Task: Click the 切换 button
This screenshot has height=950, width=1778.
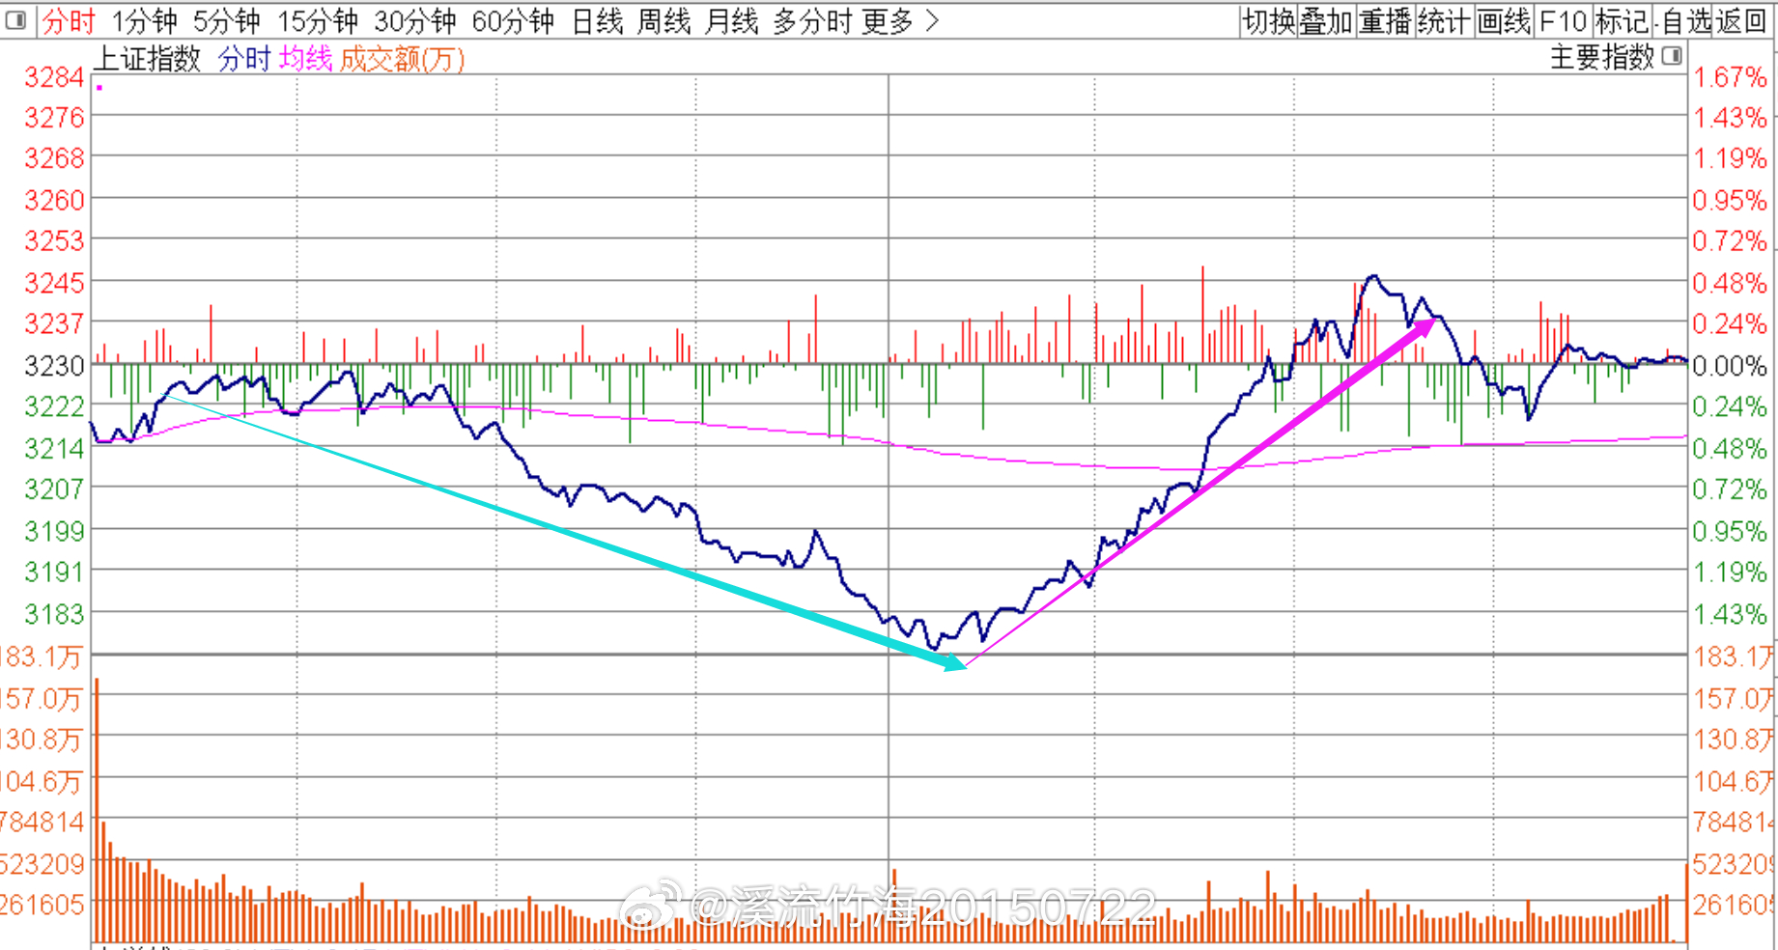Action: 1269,21
